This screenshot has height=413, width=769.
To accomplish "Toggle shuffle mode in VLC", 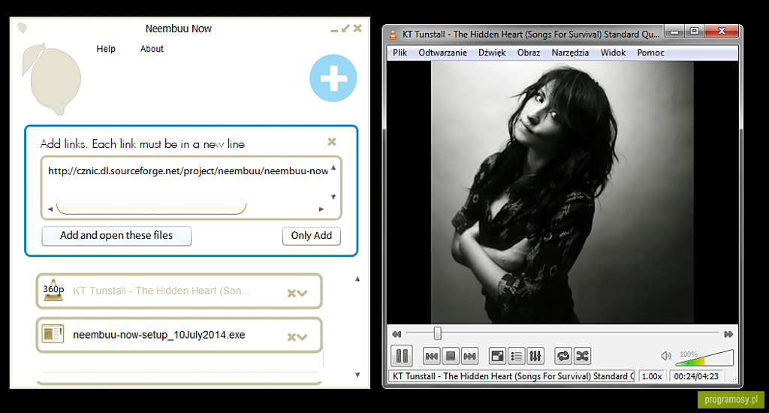I will coord(582,356).
